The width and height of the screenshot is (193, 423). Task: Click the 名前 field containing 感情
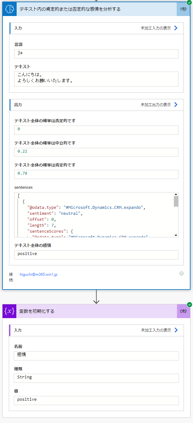pos(96,356)
